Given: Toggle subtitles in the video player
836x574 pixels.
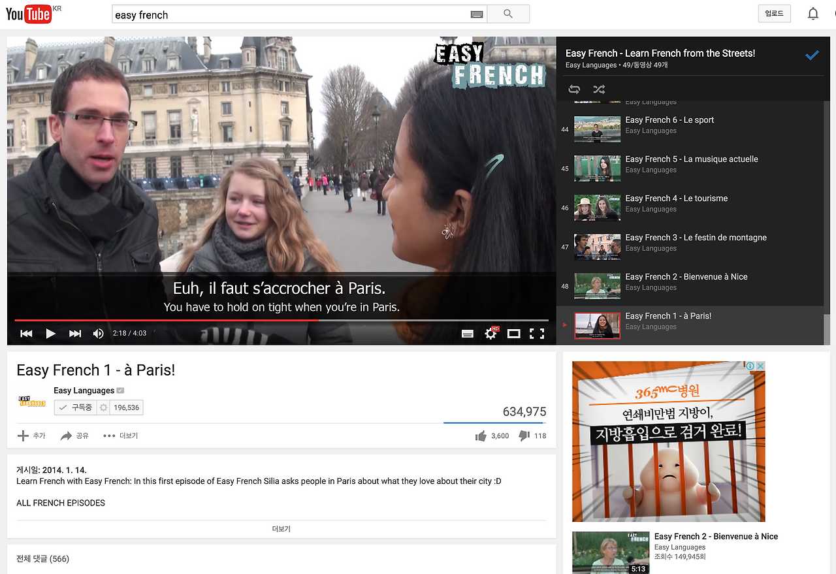Looking at the screenshot, I should [468, 334].
